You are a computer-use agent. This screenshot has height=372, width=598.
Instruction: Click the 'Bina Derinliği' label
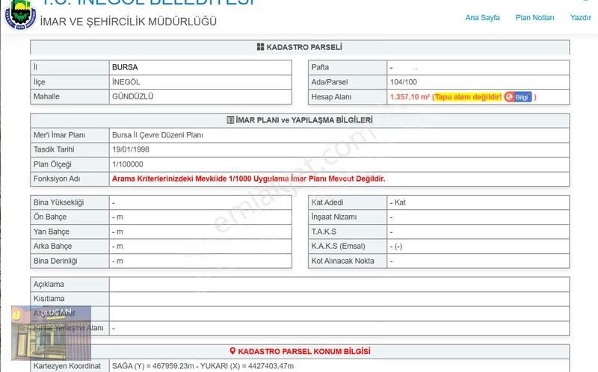point(55,261)
